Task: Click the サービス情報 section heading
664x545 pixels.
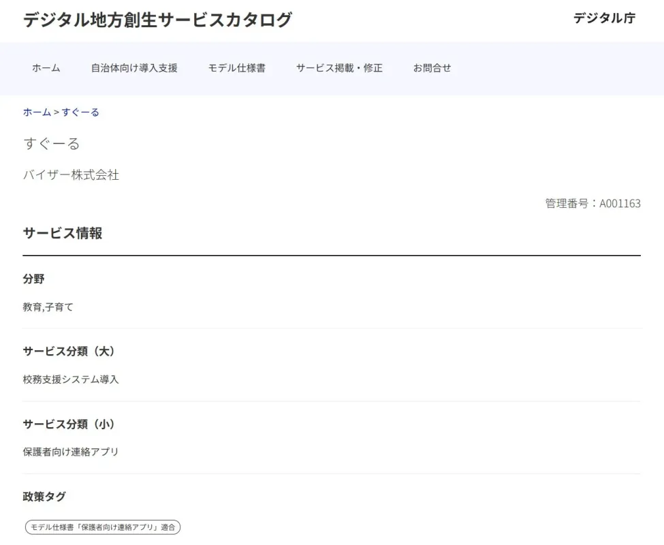Action: coord(63,233)
